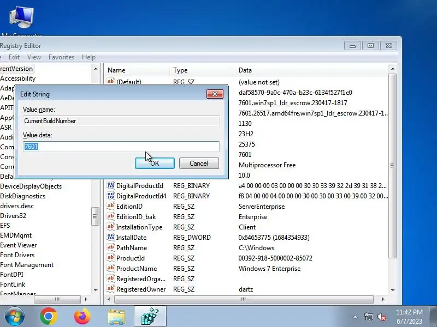This screenshot has width=437, height=327.
Task: Select the DeviceDisplayObjects key
Action: [31, 186]
